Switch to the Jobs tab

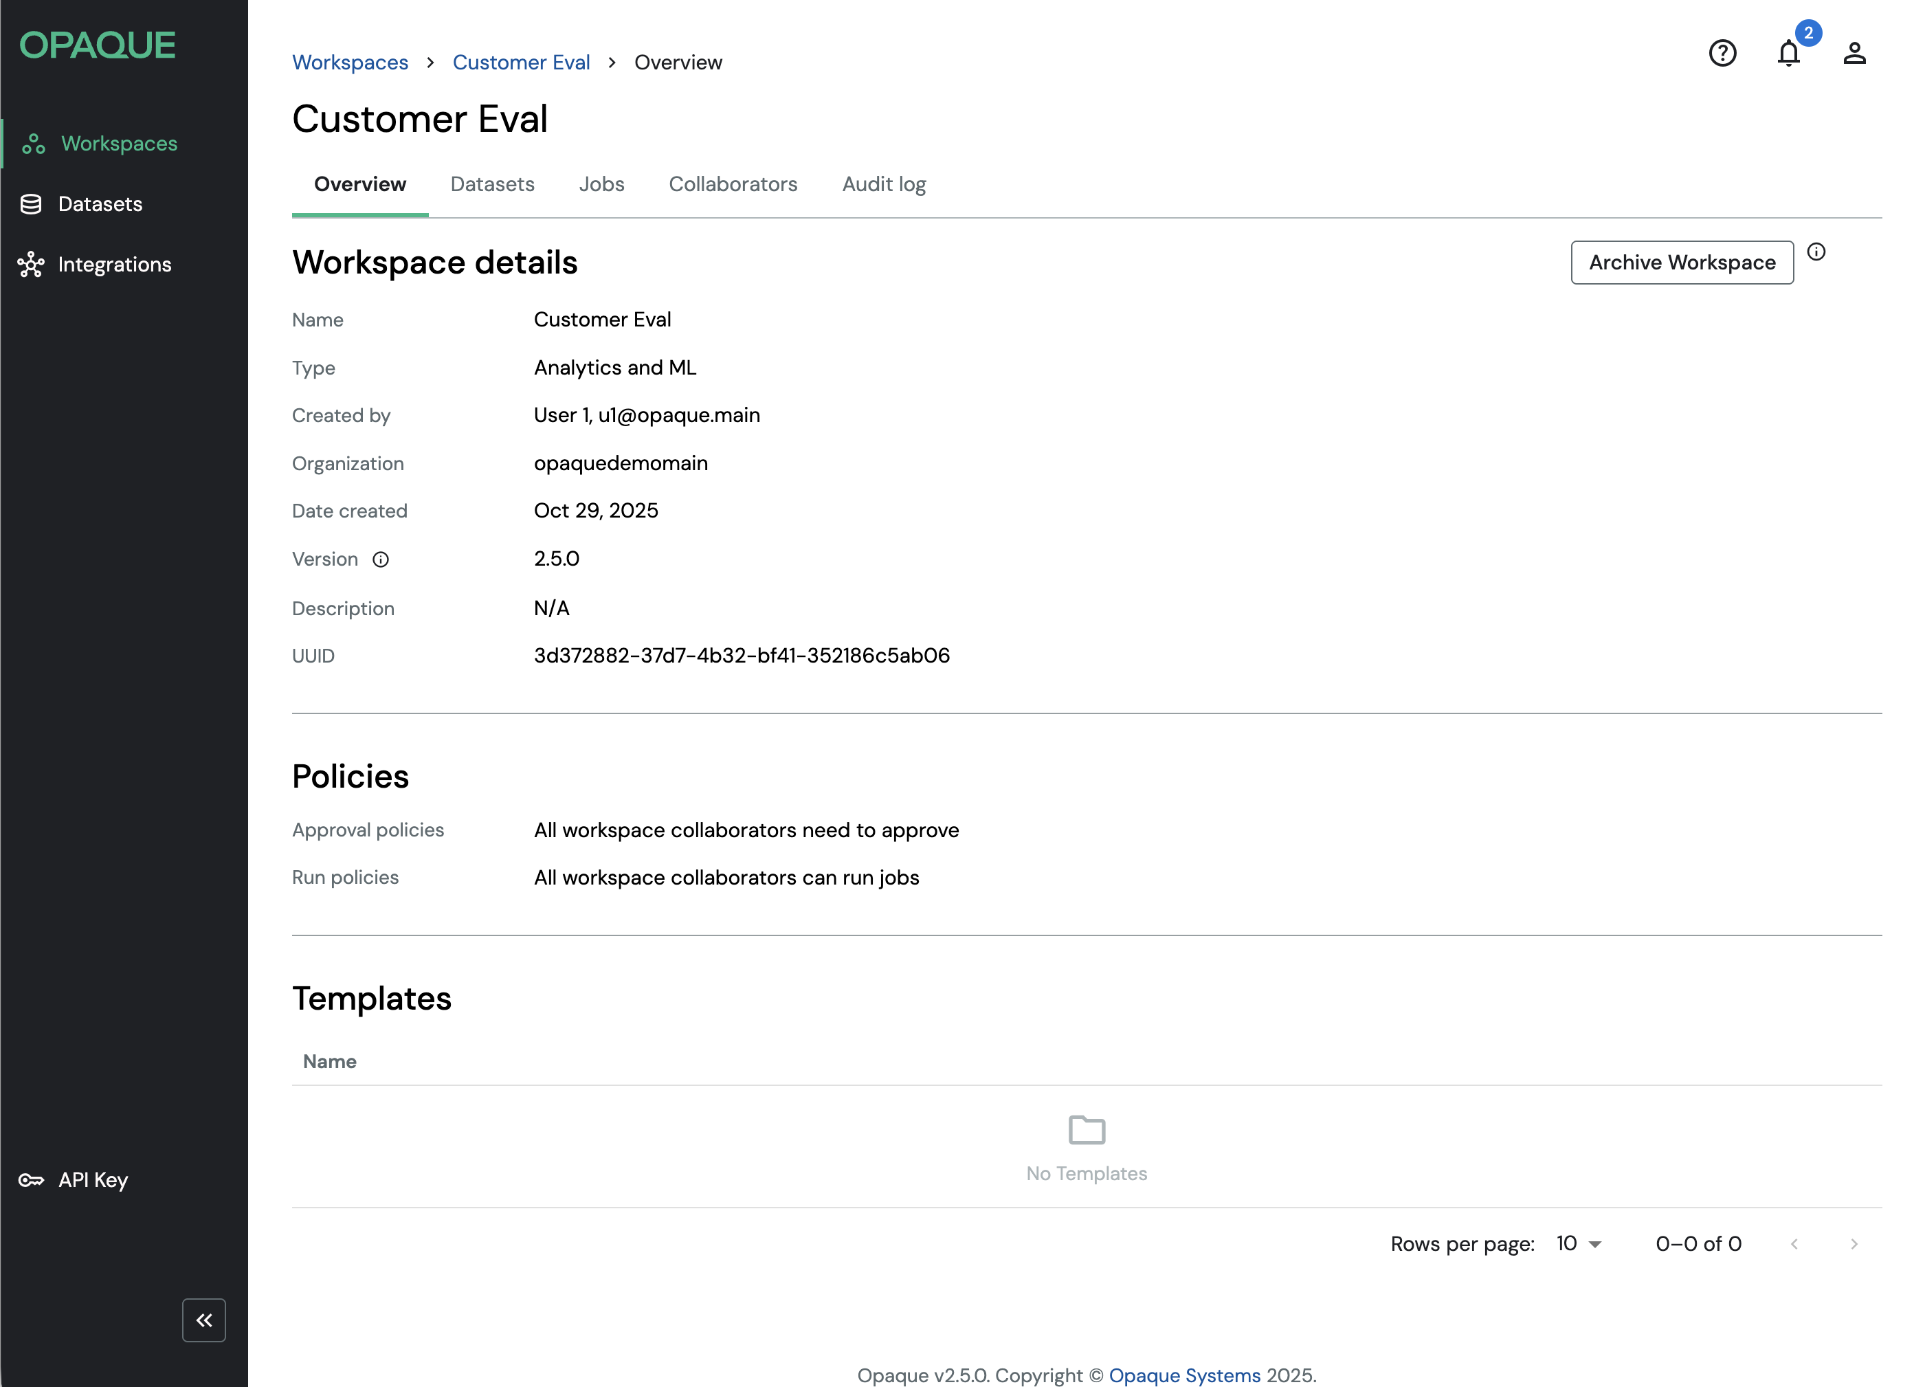pos(601,184)
